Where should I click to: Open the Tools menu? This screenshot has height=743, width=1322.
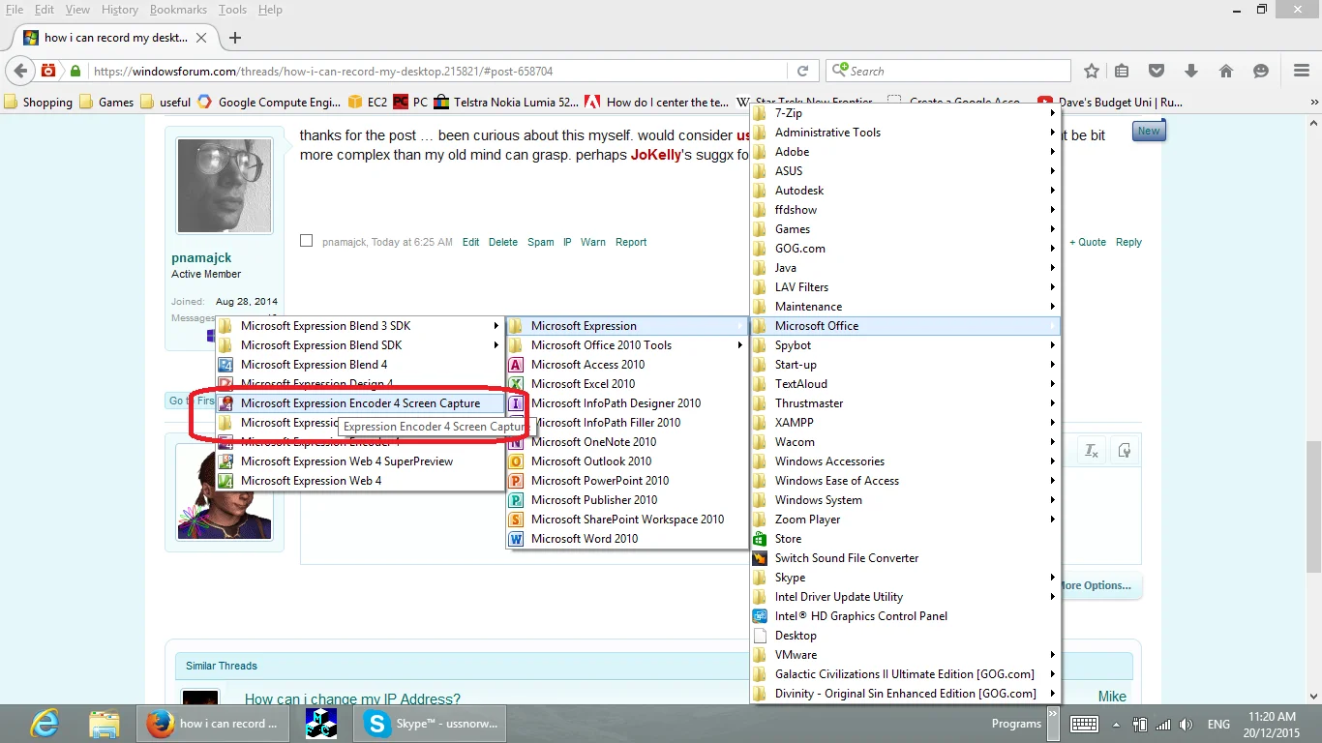pyautogui.click(x=232, y=10)
